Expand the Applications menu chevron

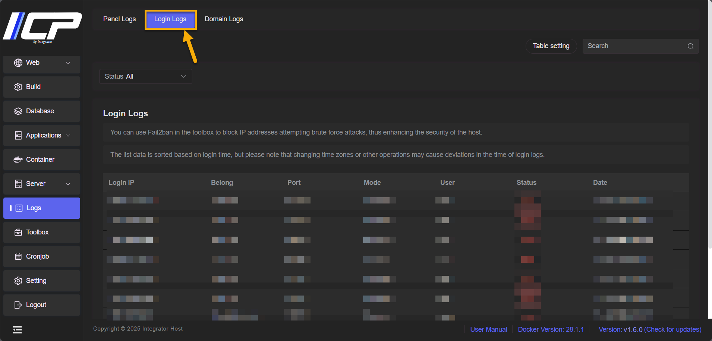[x=68, y=135]
